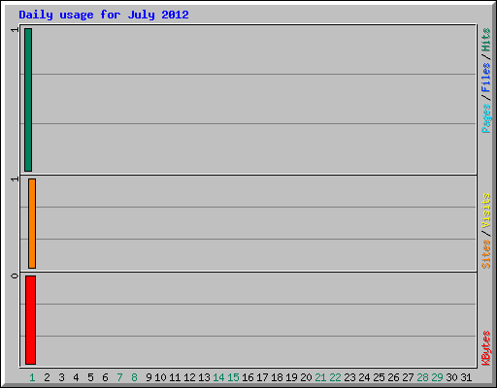The height and width of the screenshot is (388, 497).
Task: Select day 7 on the x-axis
Action: 119,377
